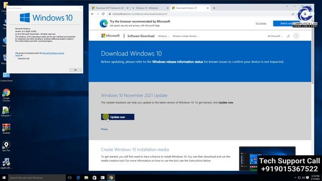Click the Task View taskbar icon
Image resolution: width=322 pixels, height=181 pixels.
pos(69,177)
